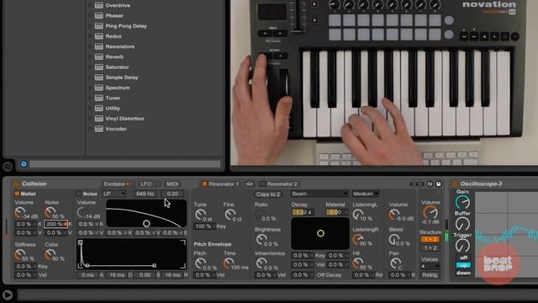Click the Reverb device icon in browser
Image resolution: width=538 pixels, height=303 pixels.
pyautogui.click(x=99, y=57)
